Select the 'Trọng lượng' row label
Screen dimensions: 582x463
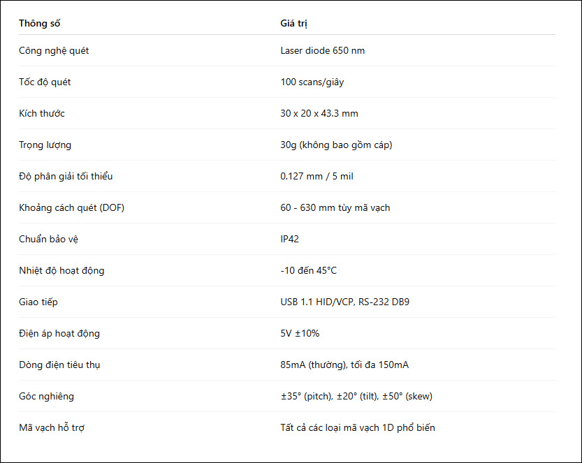coord(45,145)
